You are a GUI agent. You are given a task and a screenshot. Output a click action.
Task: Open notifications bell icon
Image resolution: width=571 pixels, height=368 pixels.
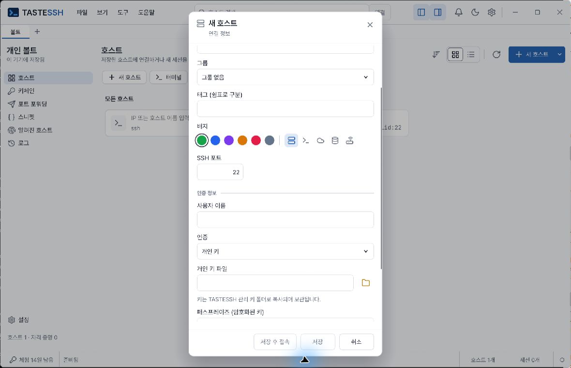point(458,13)
